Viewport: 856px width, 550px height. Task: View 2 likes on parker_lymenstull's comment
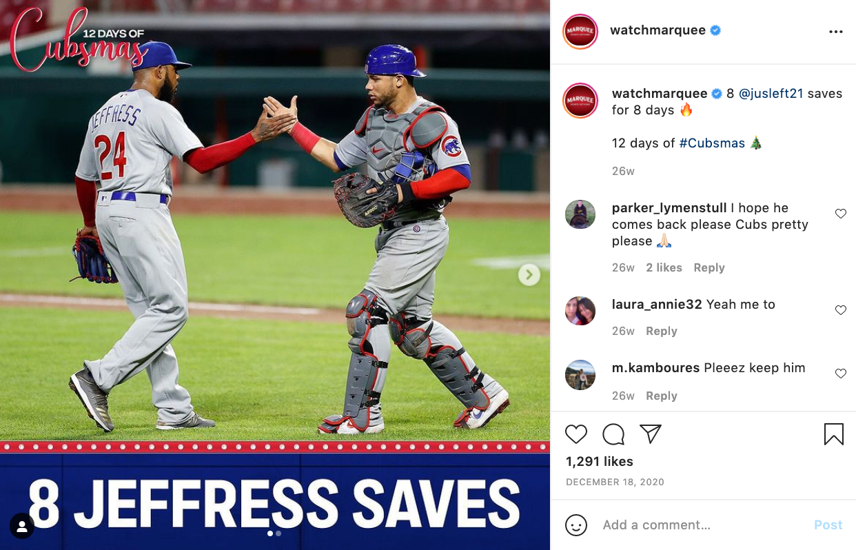point(664,268)
